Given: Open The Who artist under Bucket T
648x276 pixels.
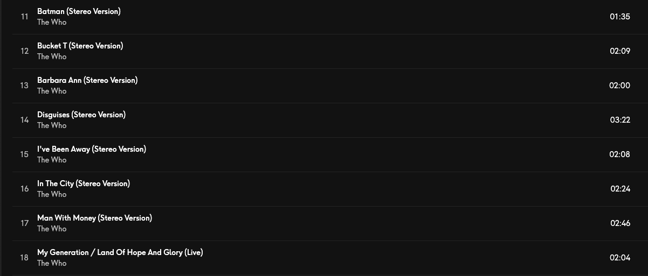Looking at the screenshot, I should click(x=52, y=56).
